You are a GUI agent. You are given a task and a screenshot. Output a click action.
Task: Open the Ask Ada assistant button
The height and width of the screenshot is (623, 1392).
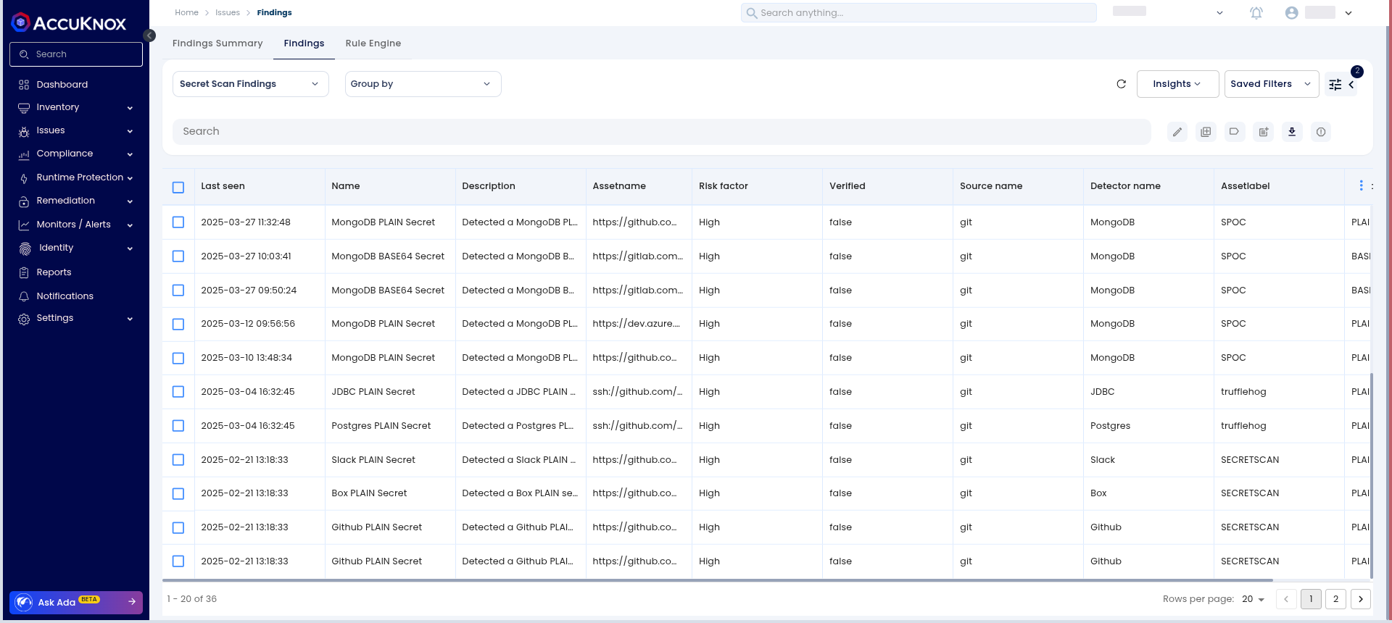tap(76, 602)
